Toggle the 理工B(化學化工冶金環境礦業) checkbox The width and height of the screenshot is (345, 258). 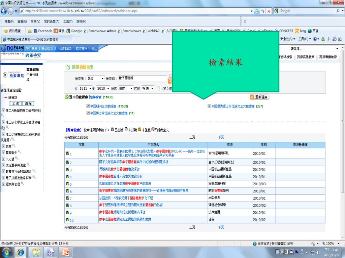(x=3, y=122)
